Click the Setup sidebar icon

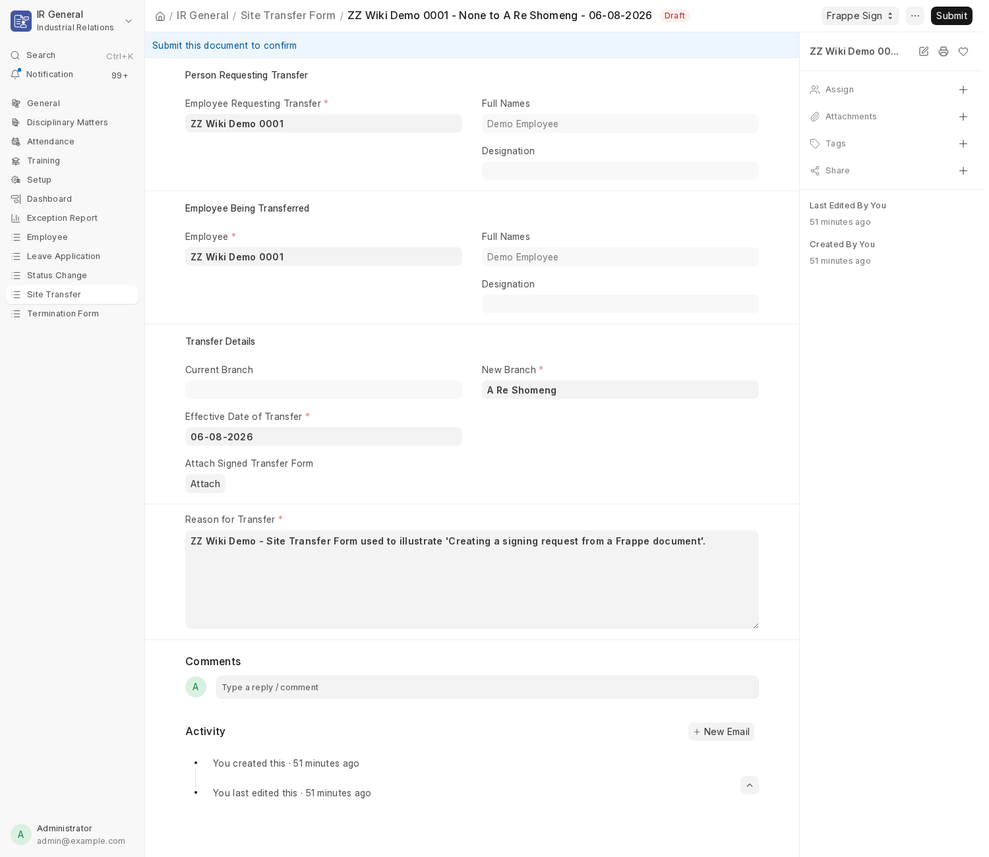(16, 180)
